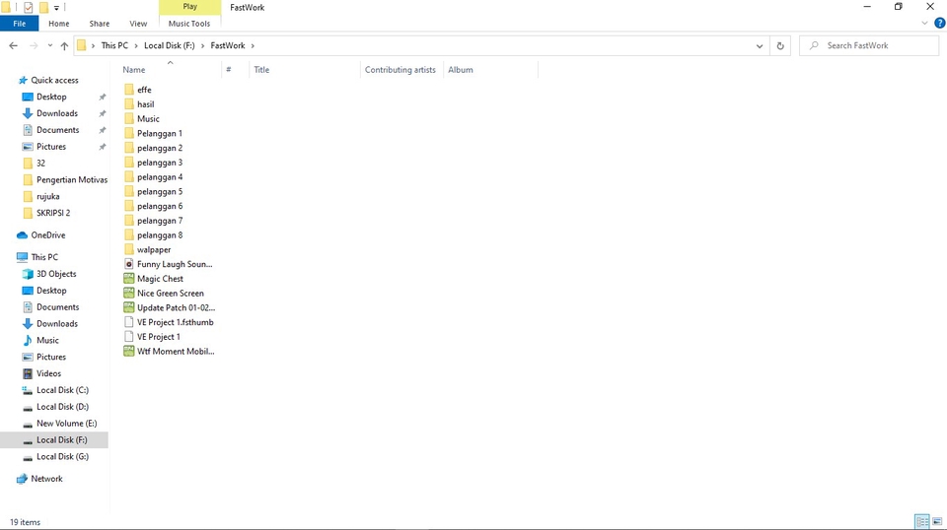The height and width of the screenshot is (530, 947).
Task: Open the File ribbon tab
Action: [x=20, y=24]
